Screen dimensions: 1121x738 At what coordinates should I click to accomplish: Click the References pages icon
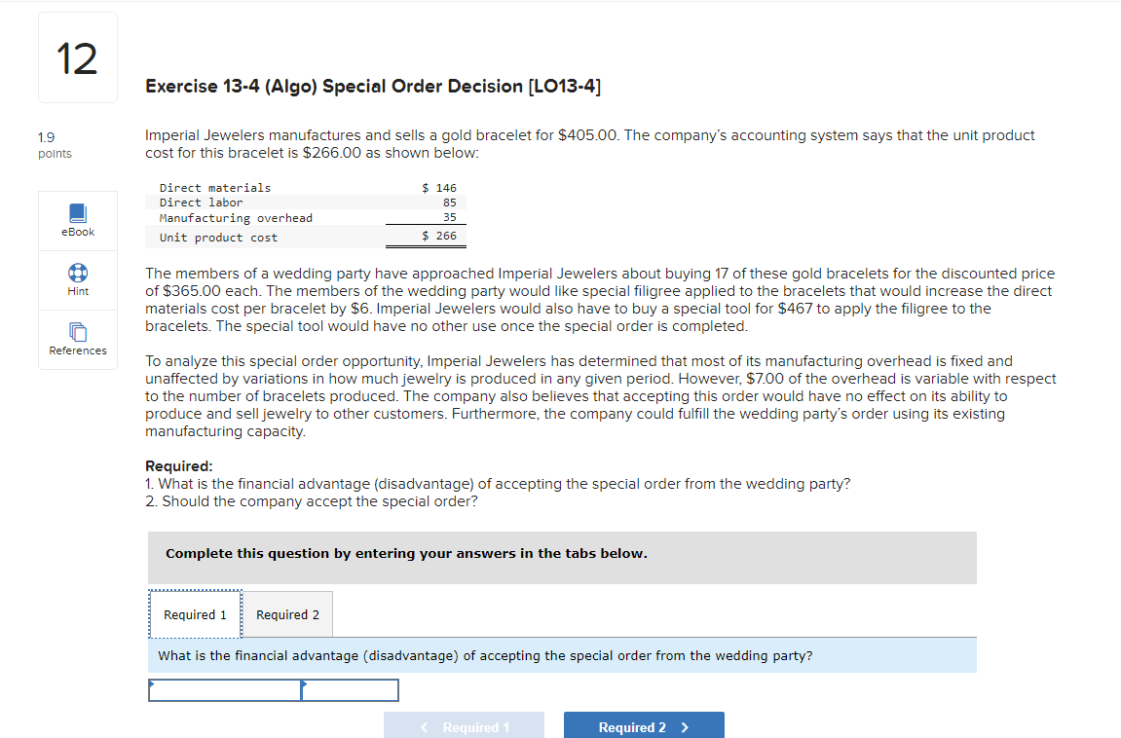coord(77,332)
